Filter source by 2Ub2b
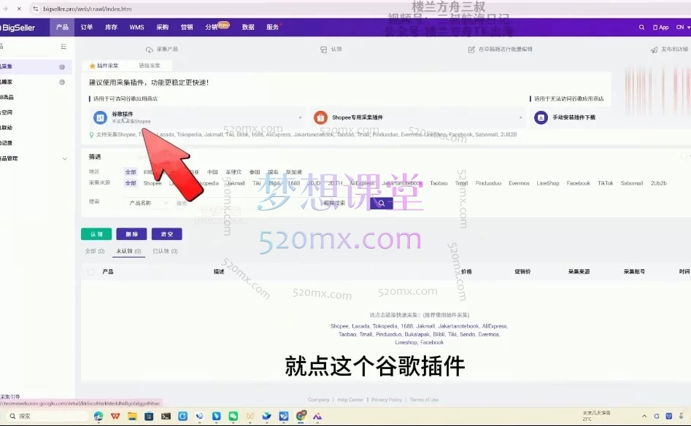The height and width of the screenshot is (426, 691). pos(658,183)
